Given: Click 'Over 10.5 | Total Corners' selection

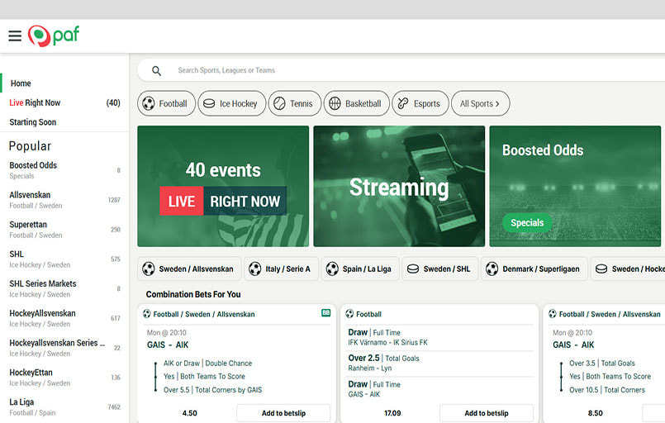Looking at the screenshot, I should click(x=607, y=389).
